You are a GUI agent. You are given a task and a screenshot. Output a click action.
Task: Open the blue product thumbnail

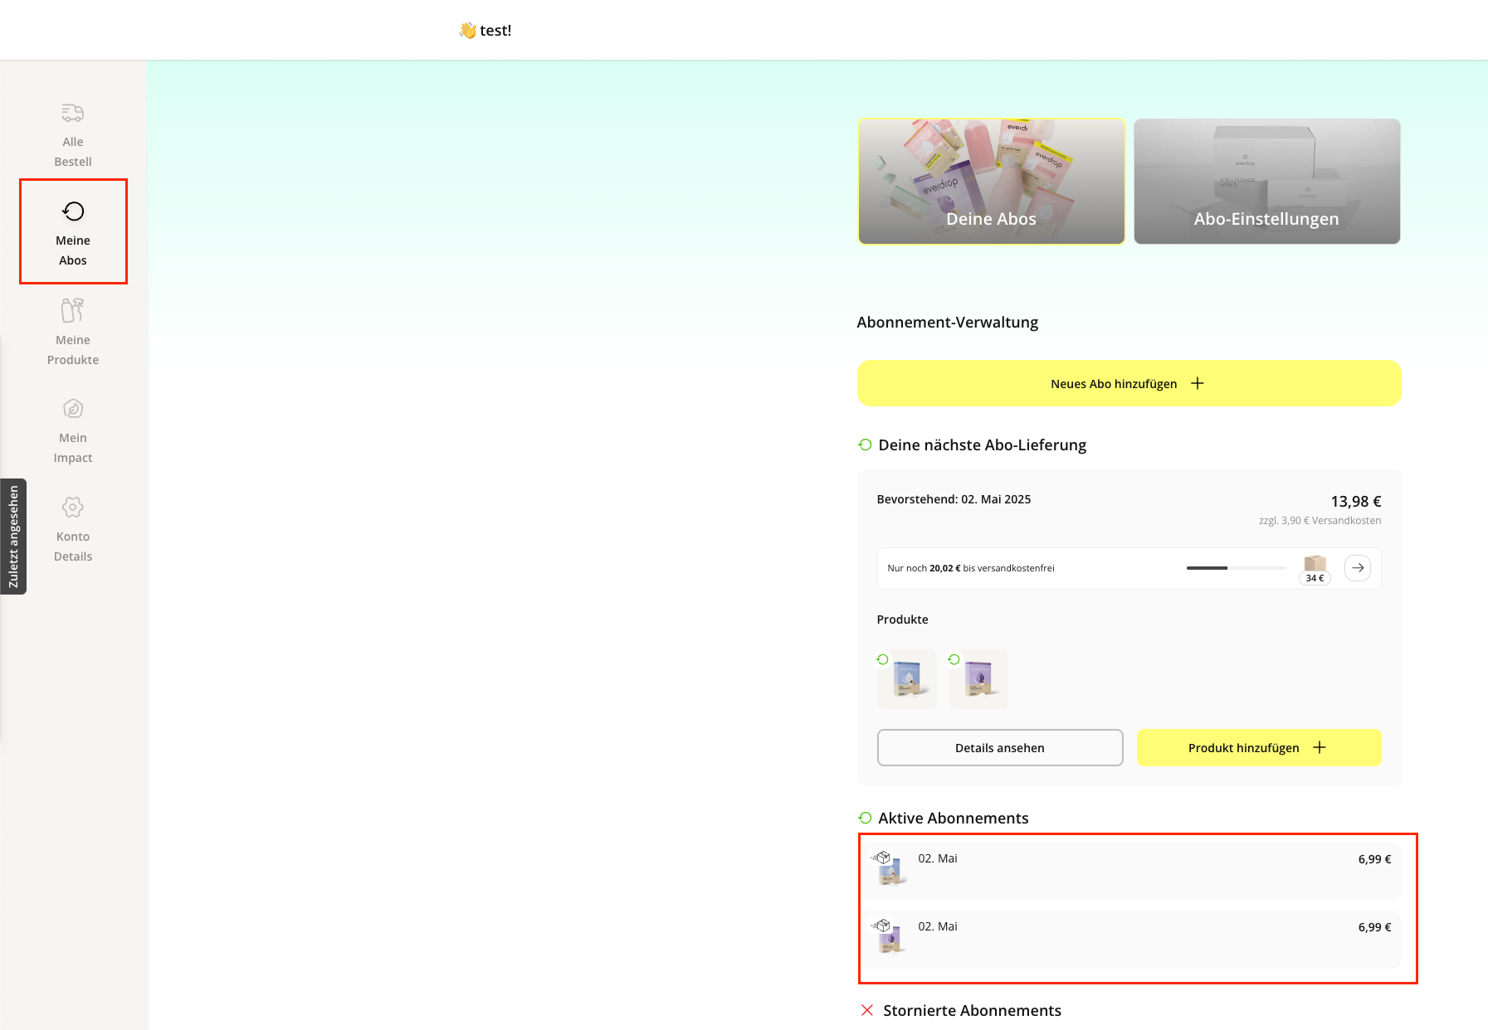pyautogui.click(x=906, y=679)
